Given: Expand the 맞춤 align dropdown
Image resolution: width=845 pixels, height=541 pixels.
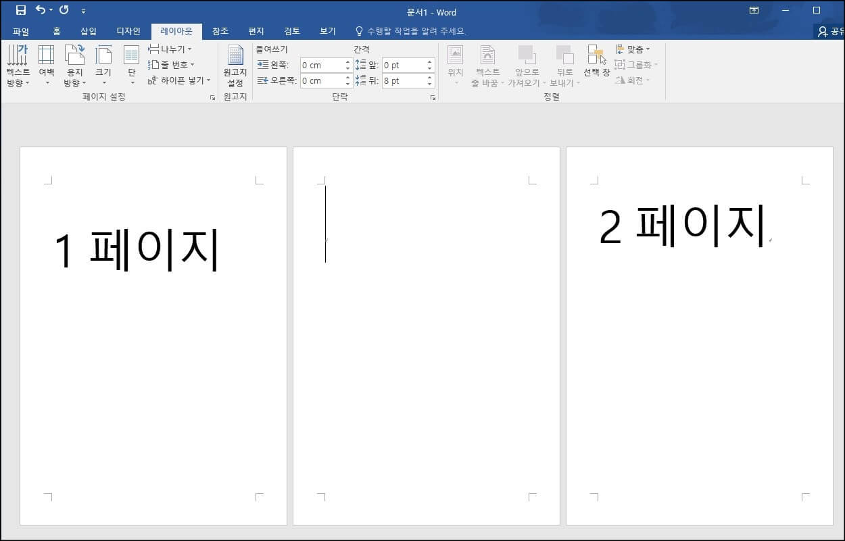Looking at the screenshot, I should point(633,47).
